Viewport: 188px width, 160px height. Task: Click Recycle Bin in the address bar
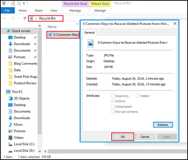pyautogui.click(x=47, y=18)
